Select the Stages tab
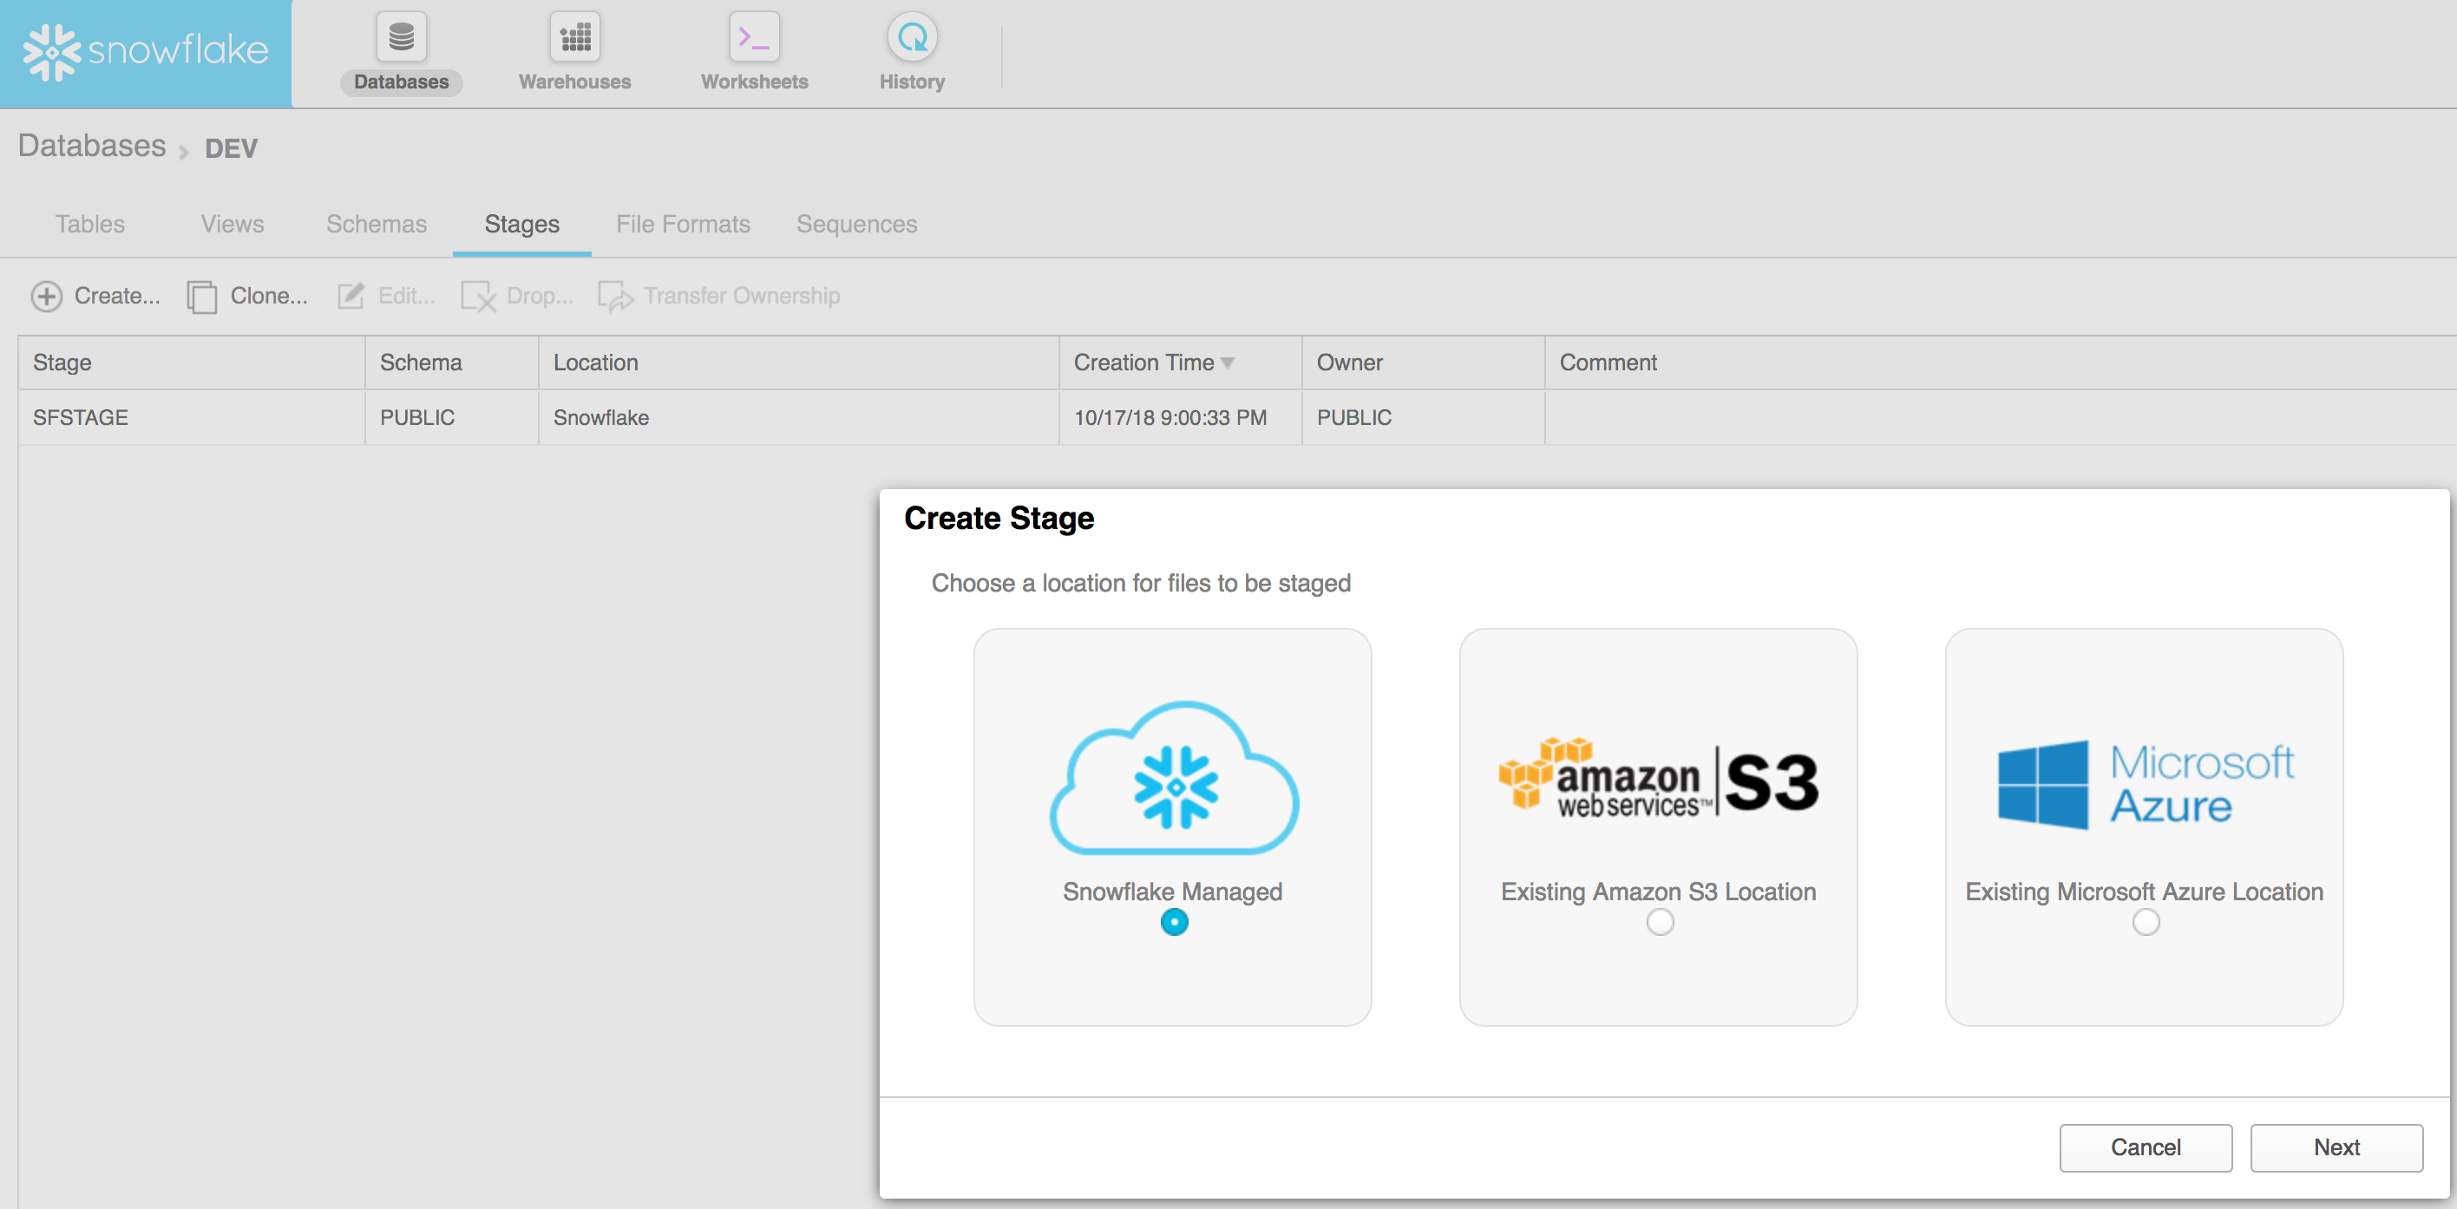Image resolution: width=2457 pixels, height=1209 pixels. pyautogui.click(x=521, y=224)
